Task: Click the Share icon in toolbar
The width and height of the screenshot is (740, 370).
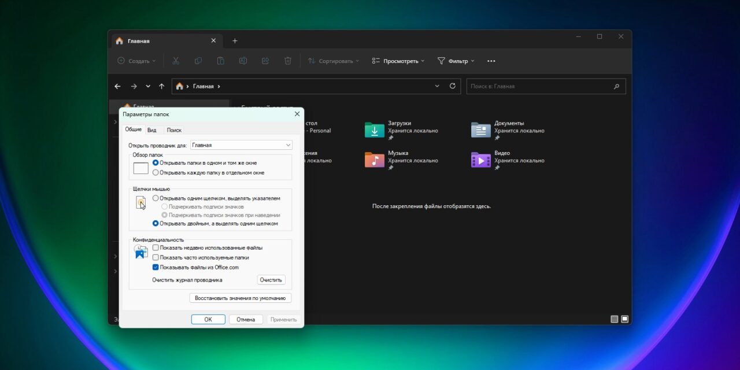Action: (x=265, y=61)
